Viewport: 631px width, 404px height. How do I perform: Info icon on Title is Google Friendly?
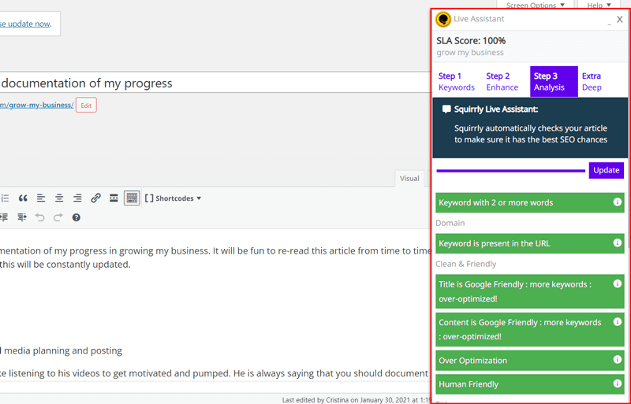617,284
